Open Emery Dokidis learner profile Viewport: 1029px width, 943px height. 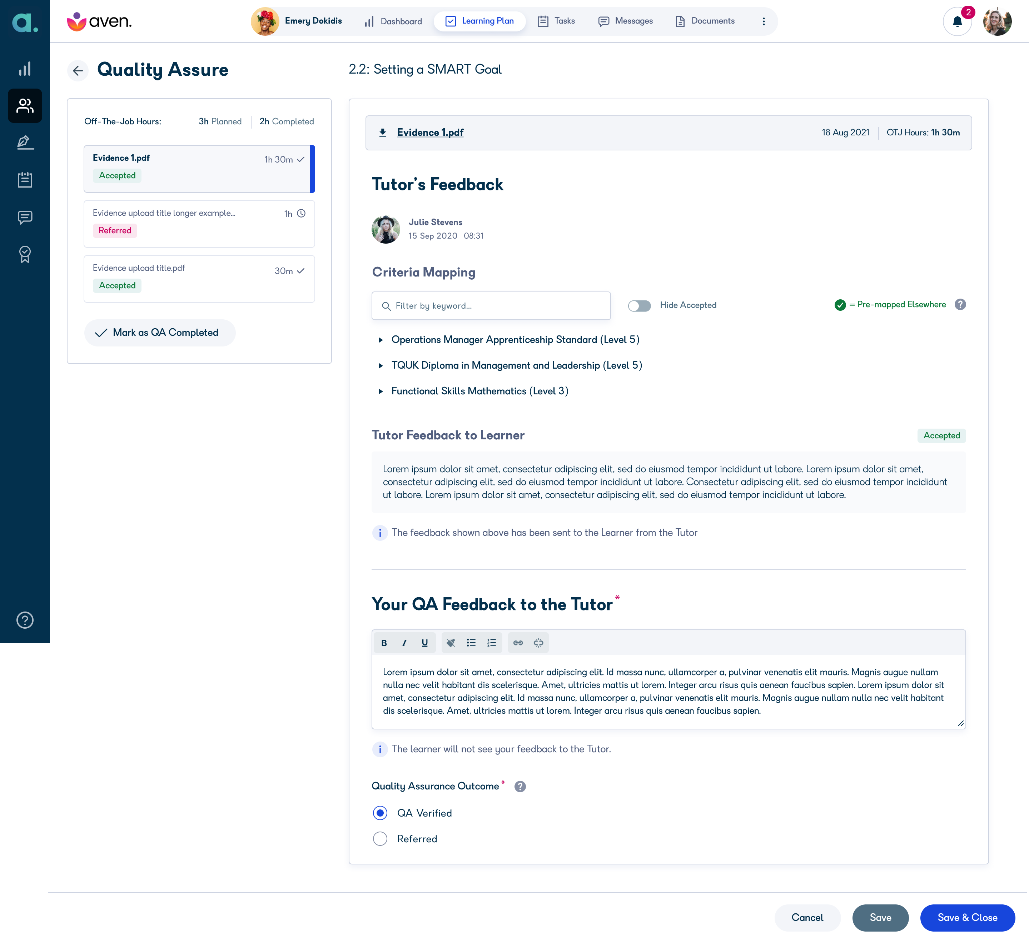[x=297, y=21]
